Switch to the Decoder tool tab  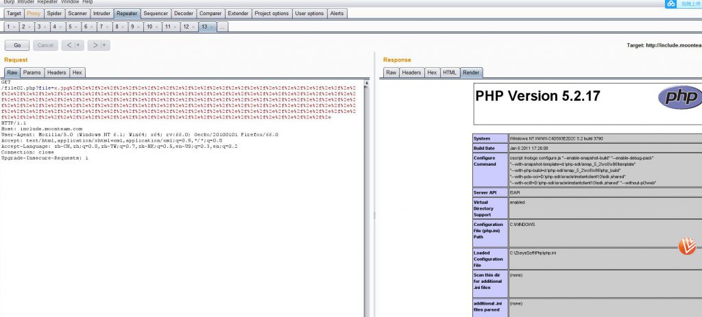click(184, 14)
